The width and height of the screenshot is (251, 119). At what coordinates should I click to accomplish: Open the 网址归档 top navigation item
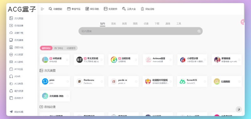tap(147, 9)
